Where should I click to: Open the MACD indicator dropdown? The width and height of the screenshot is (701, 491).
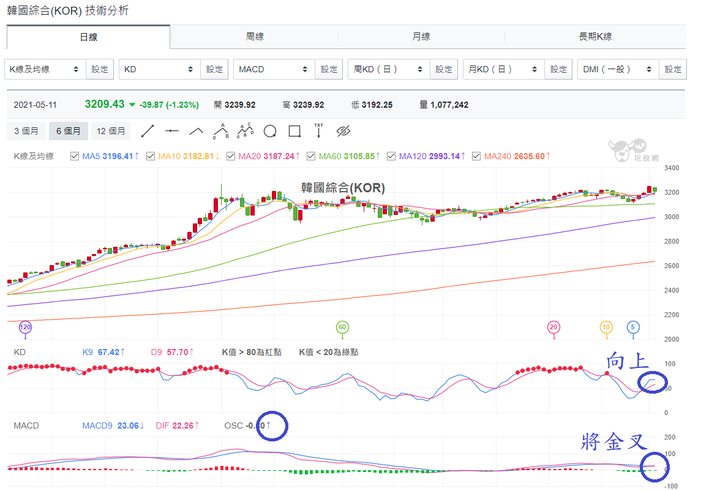point(274,69)
